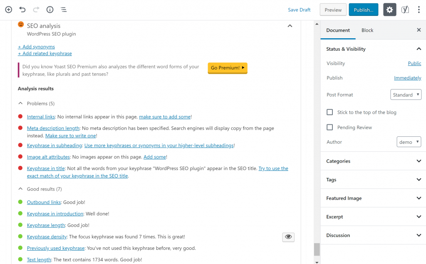Click the Add block plus icon

8,10
